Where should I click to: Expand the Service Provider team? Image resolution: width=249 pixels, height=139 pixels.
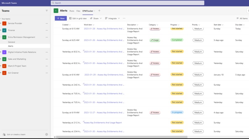(1, 23)
